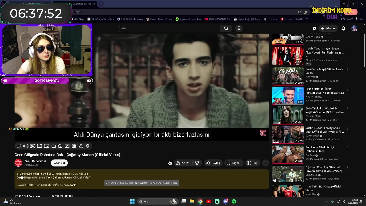This screenshot has height=206, width=366.
Task: Open options menu for the Hande Yener video
Action: pyautogui.click(x=347, y=49)
